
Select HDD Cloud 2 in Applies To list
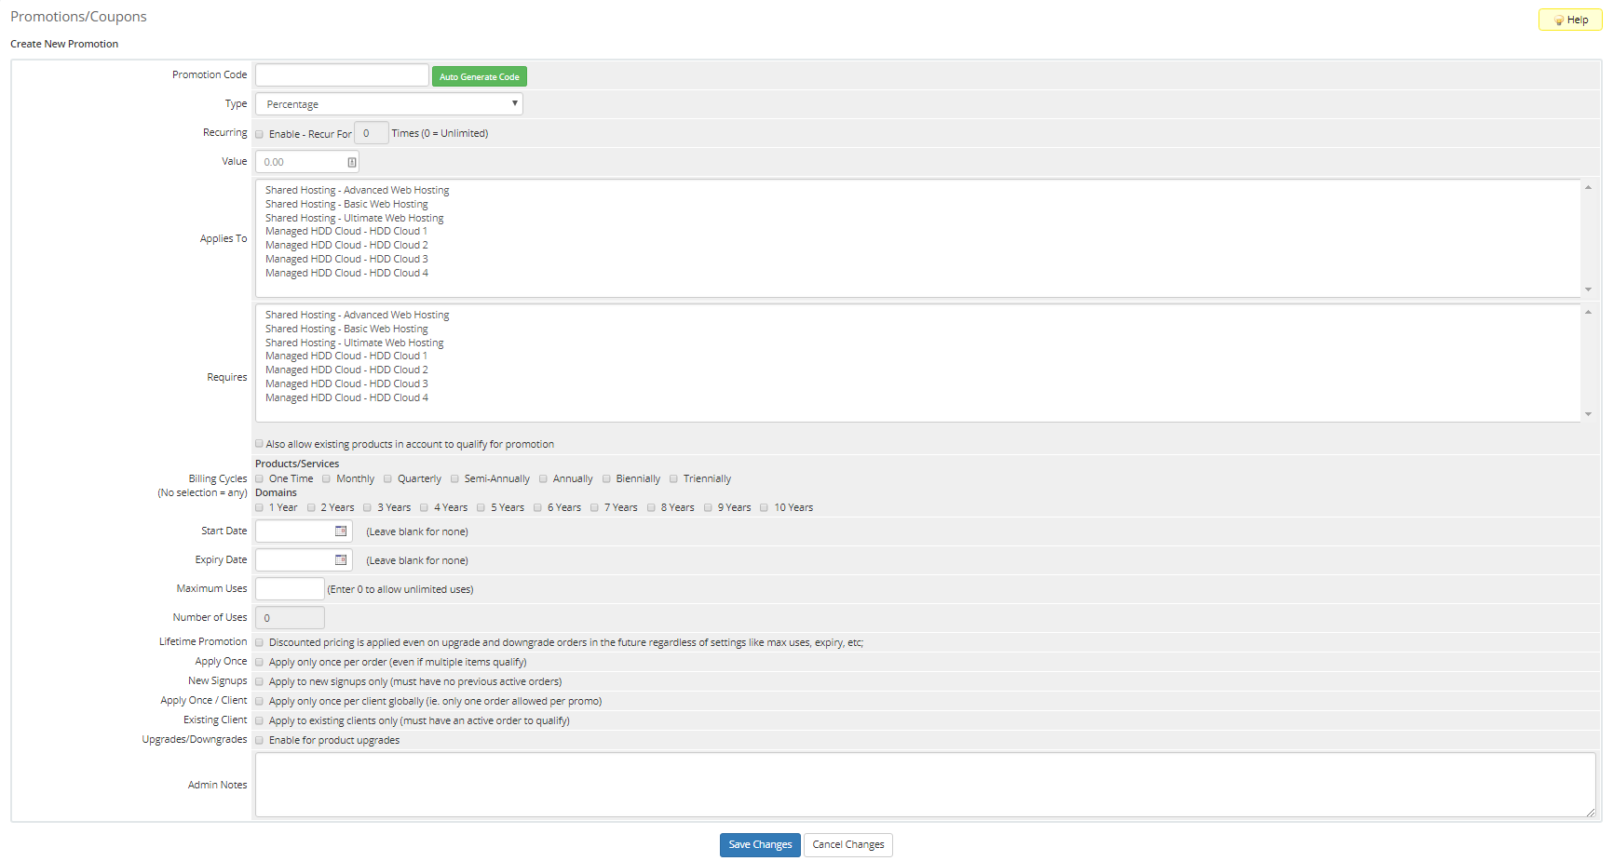tap(346, 245)
